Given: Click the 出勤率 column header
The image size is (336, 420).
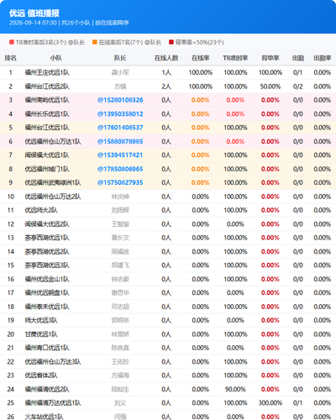Looking at the screenshot, I should (x=323, y=58).
